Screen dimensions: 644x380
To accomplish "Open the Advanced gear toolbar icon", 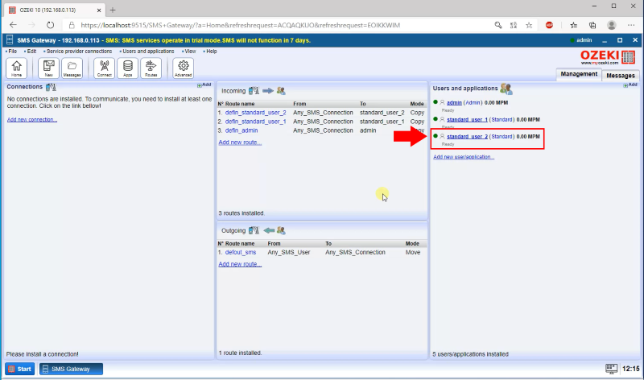I will [184, 68].
